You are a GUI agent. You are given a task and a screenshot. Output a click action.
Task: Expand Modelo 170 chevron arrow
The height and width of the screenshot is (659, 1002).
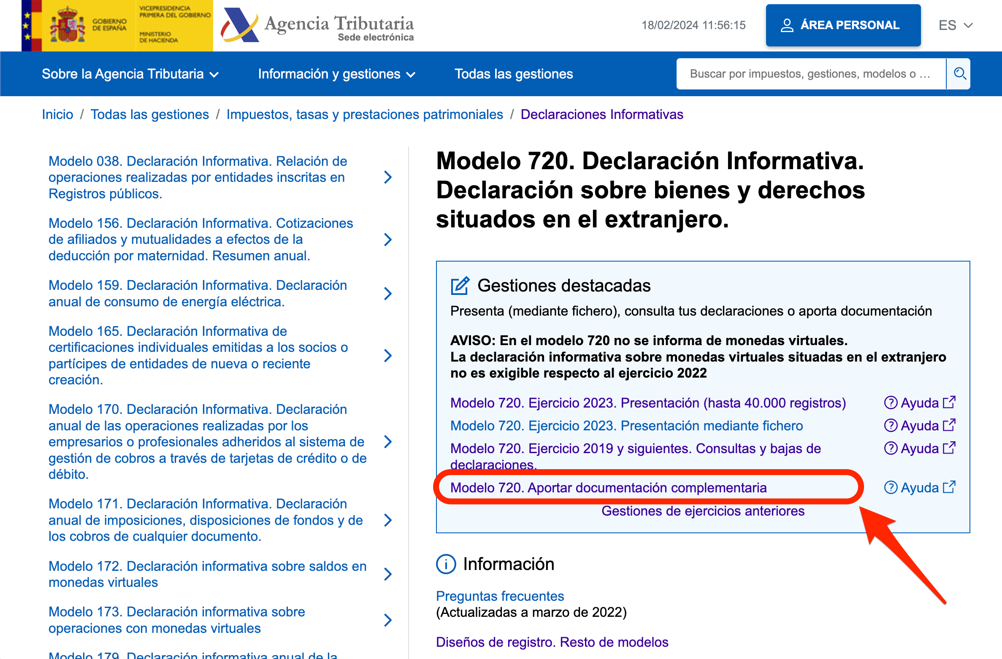(x=388, y=442)
